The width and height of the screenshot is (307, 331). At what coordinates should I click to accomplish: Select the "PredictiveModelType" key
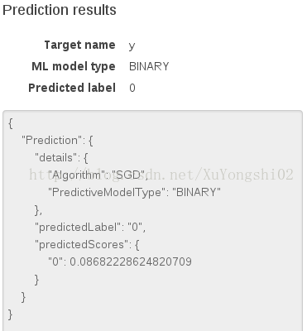[x=107, y=192]
